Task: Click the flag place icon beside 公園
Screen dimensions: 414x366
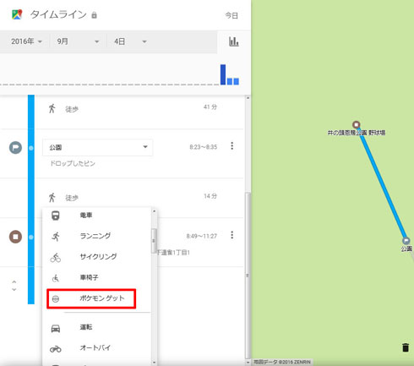Action: pos(15,147)
